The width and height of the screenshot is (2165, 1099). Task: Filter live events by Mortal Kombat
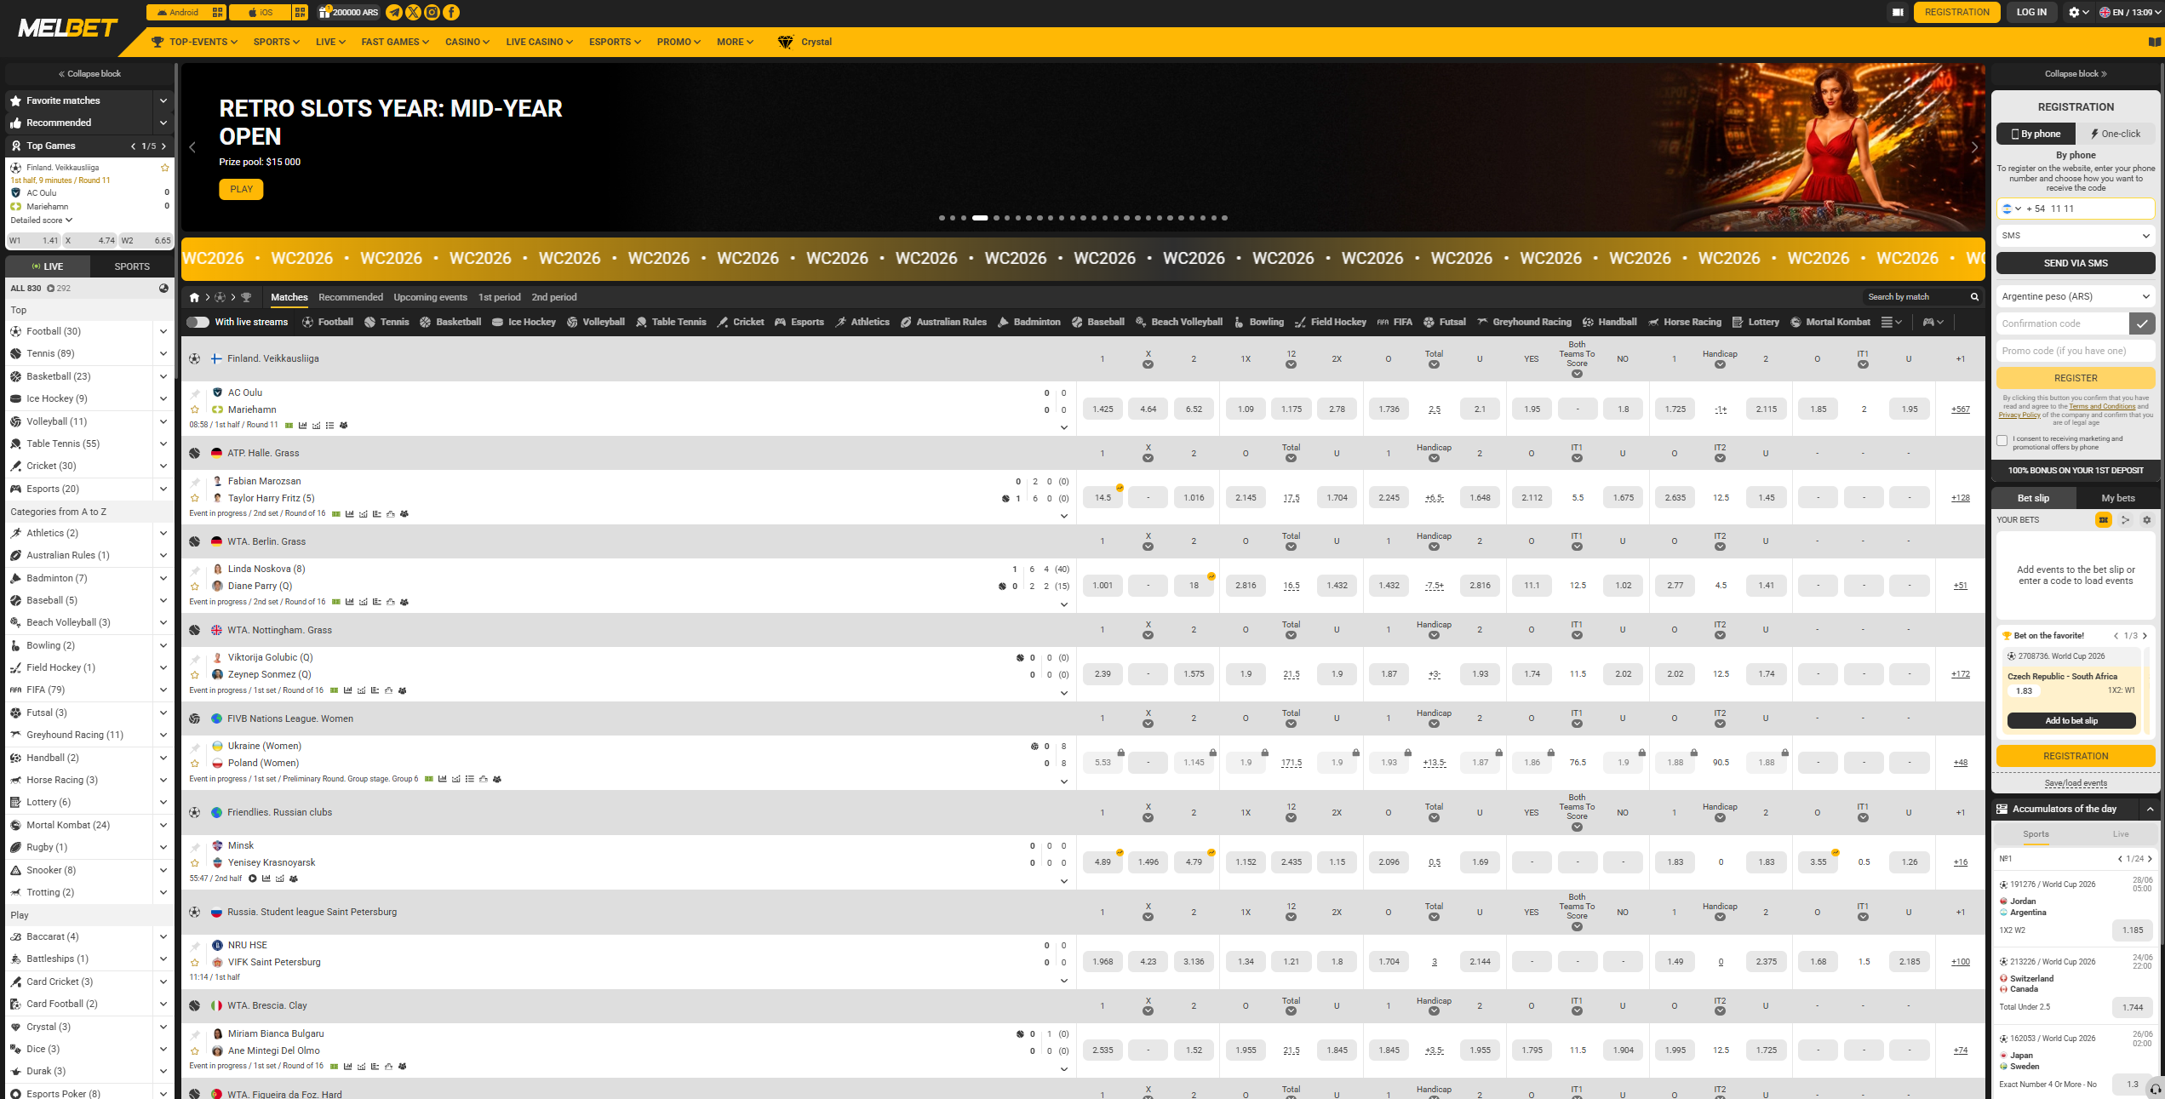pos(1830,322)
